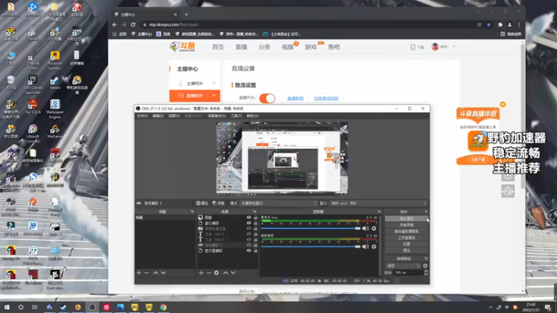Open the 编辑(E) menu in OBS
Screen dimensions: 557x313
point(158,115)
